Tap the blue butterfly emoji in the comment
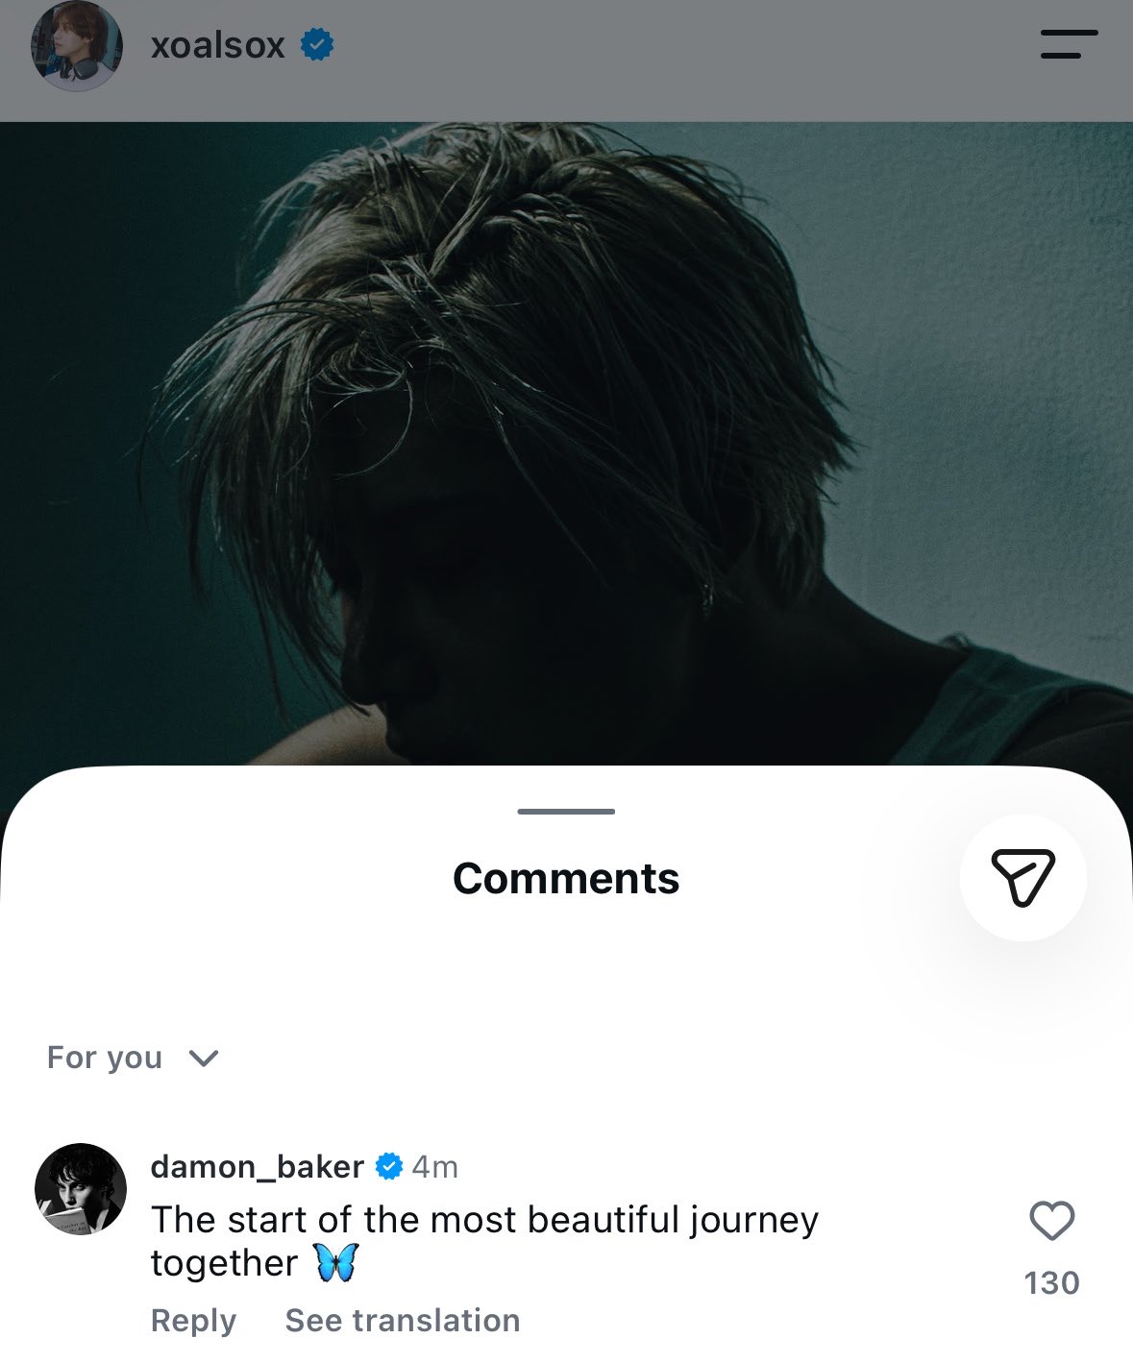The image size is (1133, 1363). coord(336,1262)
